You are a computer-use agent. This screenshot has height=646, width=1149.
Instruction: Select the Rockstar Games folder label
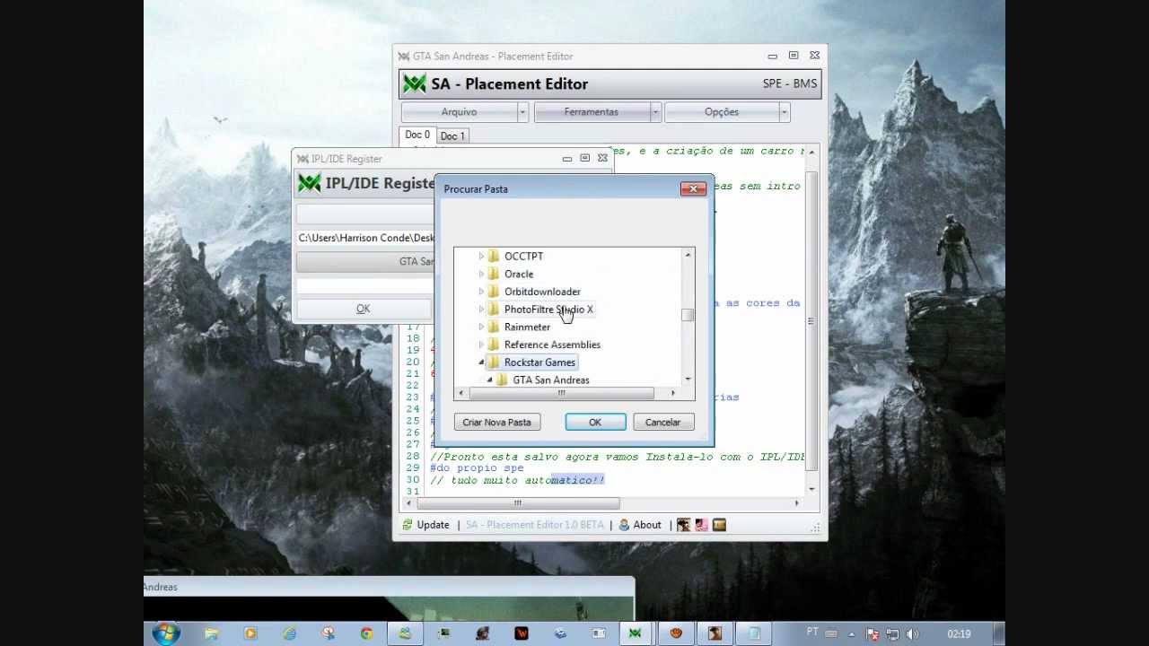[539, 362]
